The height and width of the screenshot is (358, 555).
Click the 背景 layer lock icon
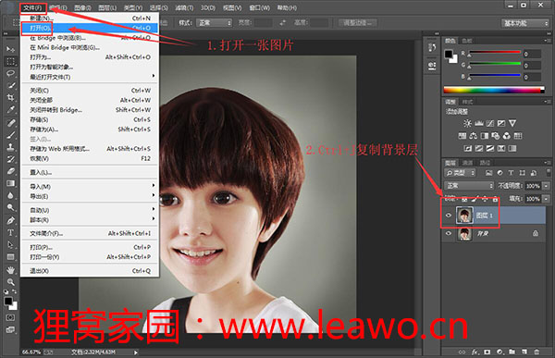point(536,233)
